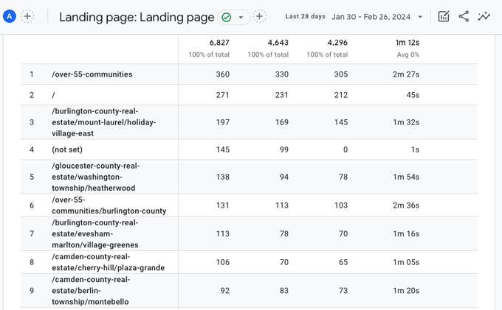Click the berlin-township/montebello landing page path
Viewport: 502px width, 310px height.
[x=91, y=291]
